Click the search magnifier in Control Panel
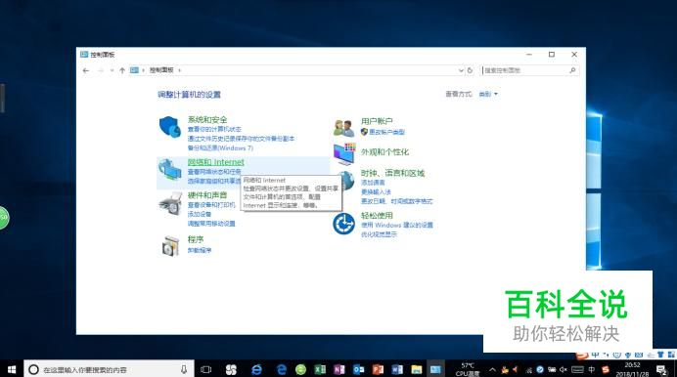 572,70
